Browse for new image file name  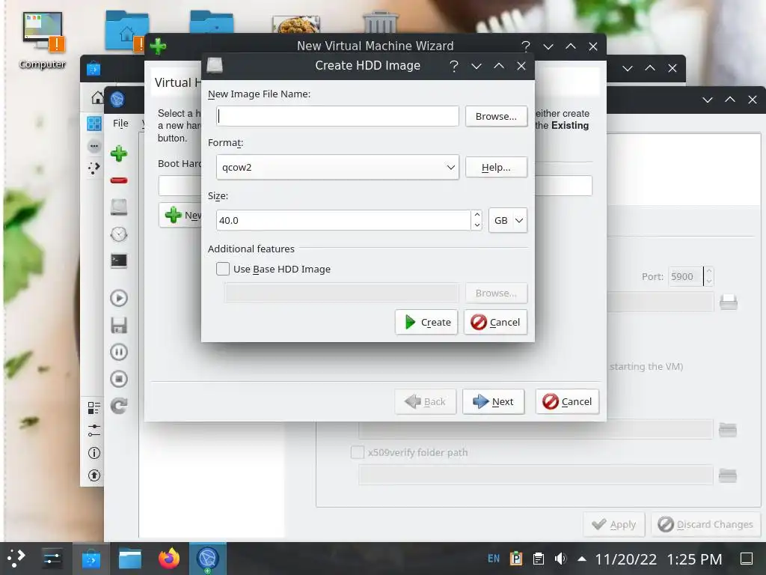496,116
